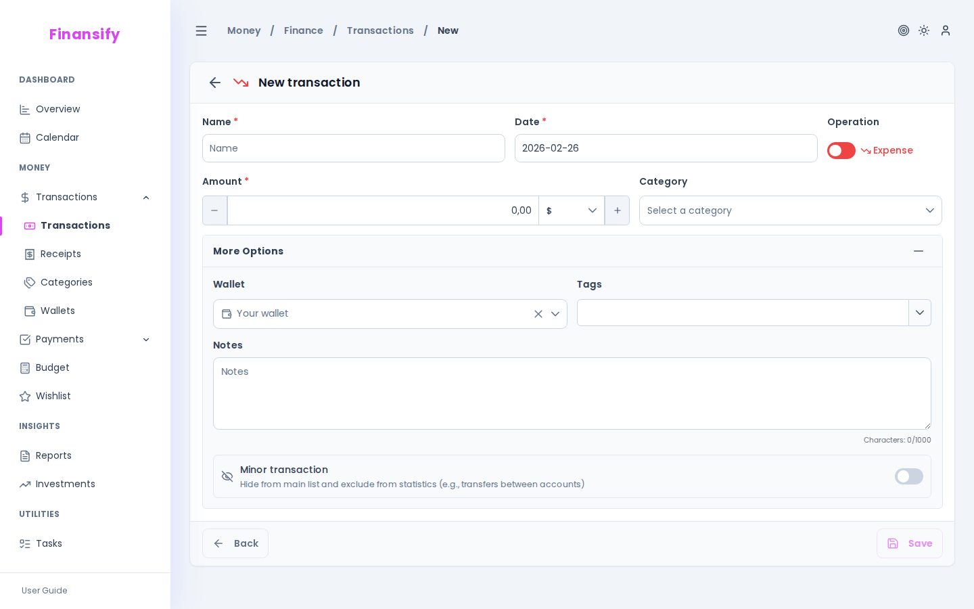The image size is (974, 609).
Task: Open the Select a category dropdown
Action: 790,210
